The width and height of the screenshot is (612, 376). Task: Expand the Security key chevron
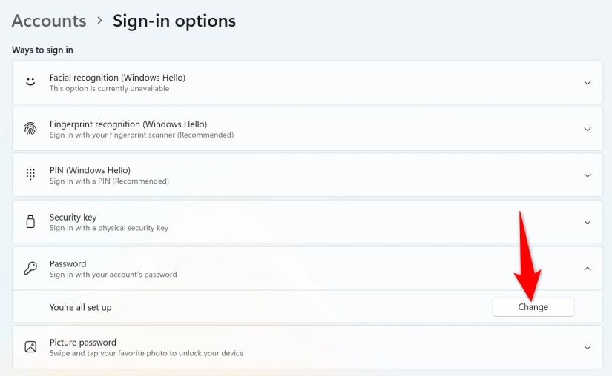588,222
